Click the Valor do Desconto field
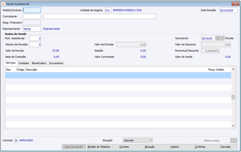241x152 pixels. [x=216, y=44]
